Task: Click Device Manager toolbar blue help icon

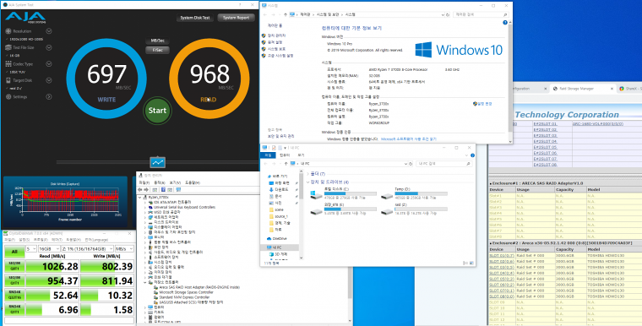Action: tap(163, 190)
